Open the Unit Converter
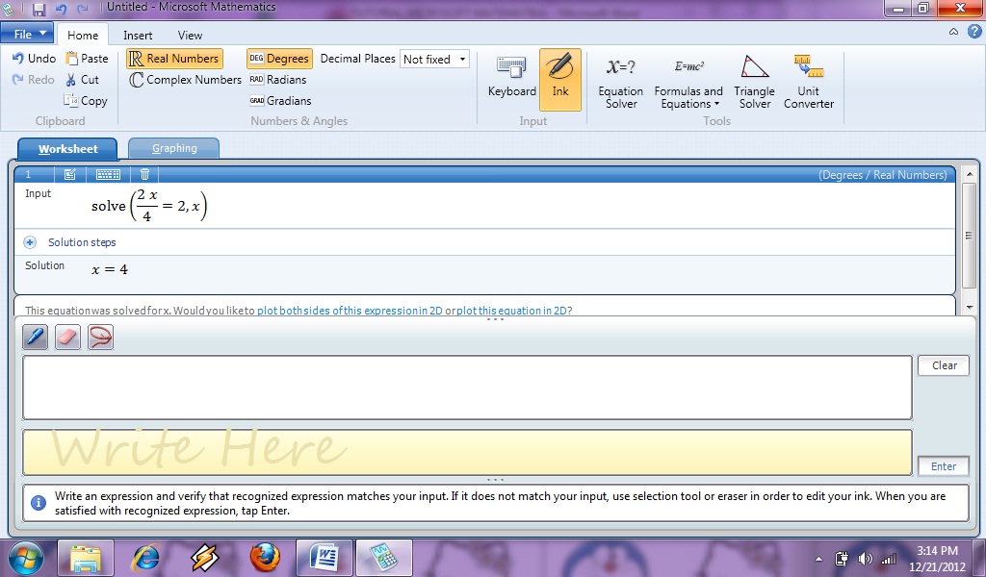Screen dimensions: 986x577 pyautogui.click(x=809, y=83)
